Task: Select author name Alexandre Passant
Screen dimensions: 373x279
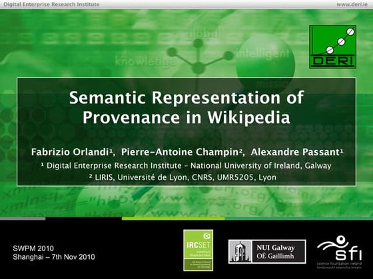Action: coord(297,152)
